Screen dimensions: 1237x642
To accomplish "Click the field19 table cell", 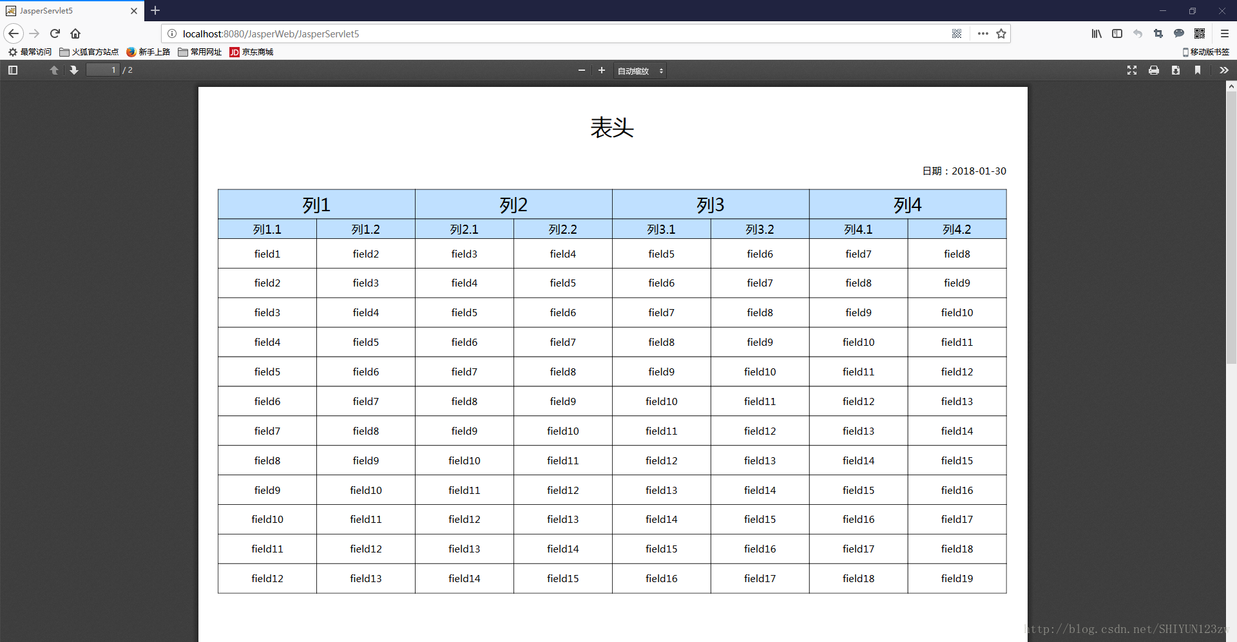I will pos(957,578).
